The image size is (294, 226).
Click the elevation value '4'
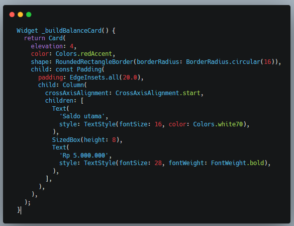click(x=72, y=46)
